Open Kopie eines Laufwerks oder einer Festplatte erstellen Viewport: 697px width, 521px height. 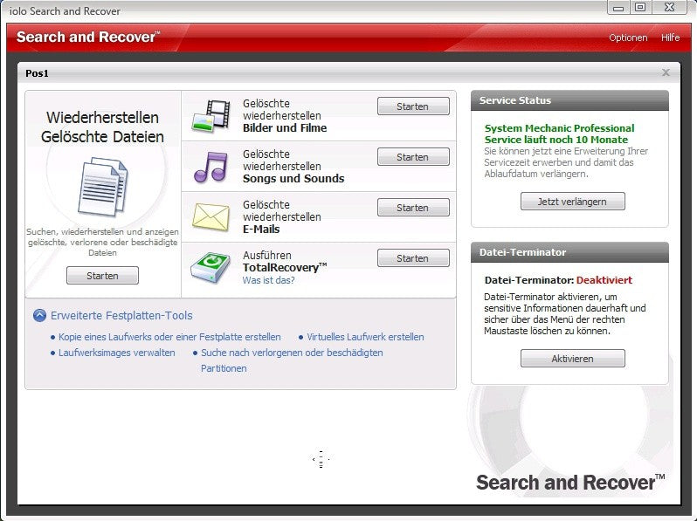(169, 337)
